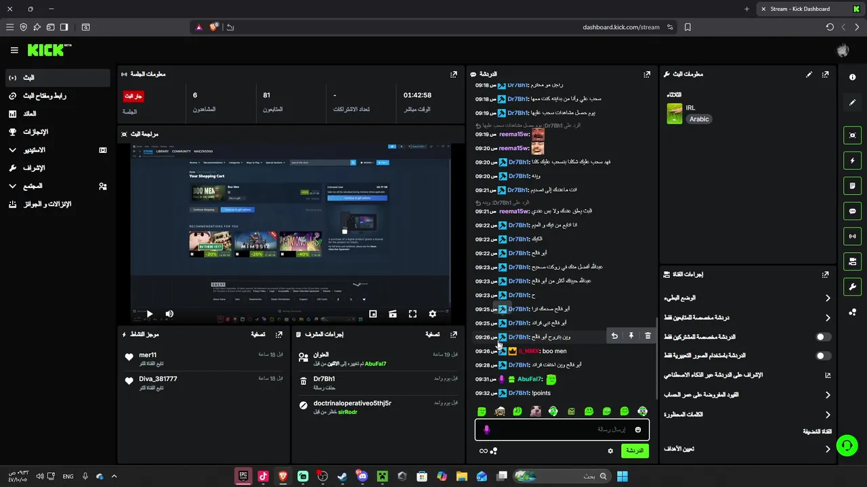Screen dimensions: 867x487
Task: Open the Kick hamburger menu next to the logo
Action: pyautogui.click(x=14, y=50)
